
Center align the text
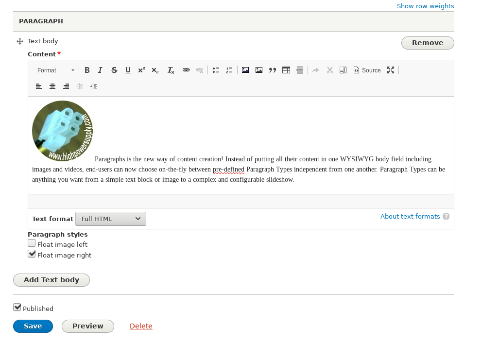[x=52, y=86]
